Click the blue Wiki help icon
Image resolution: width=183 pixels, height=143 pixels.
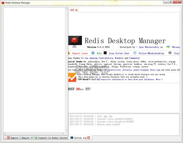tap(93, 53)
